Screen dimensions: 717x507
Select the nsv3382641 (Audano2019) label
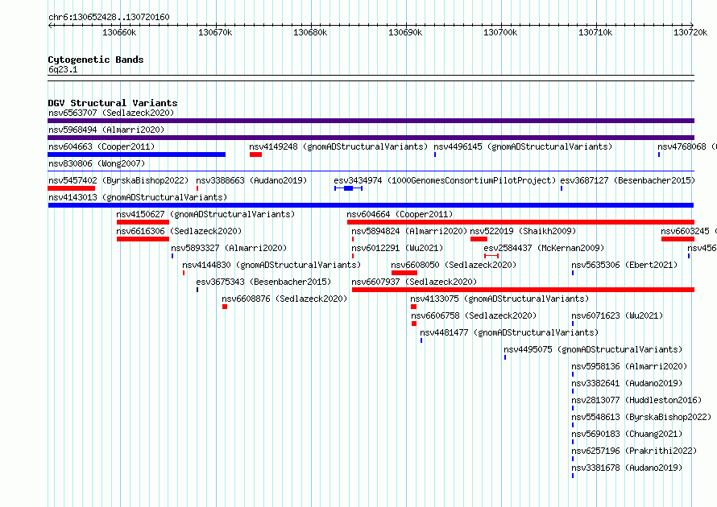click(627, 383)
